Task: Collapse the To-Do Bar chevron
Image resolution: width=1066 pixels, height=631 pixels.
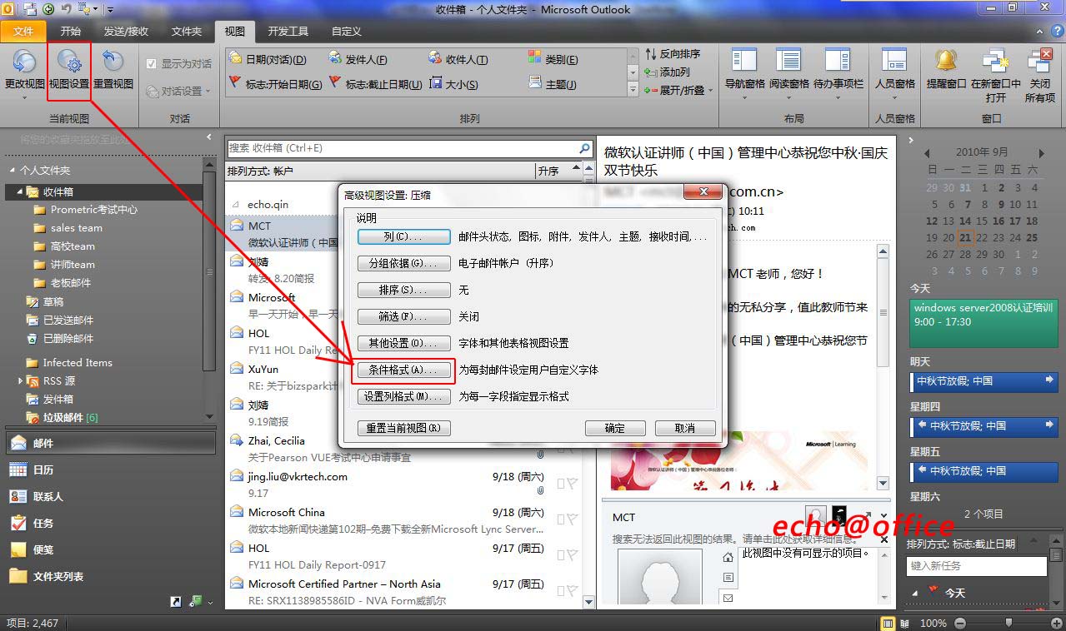Action: pyautogui.click(x=912, y=141)
